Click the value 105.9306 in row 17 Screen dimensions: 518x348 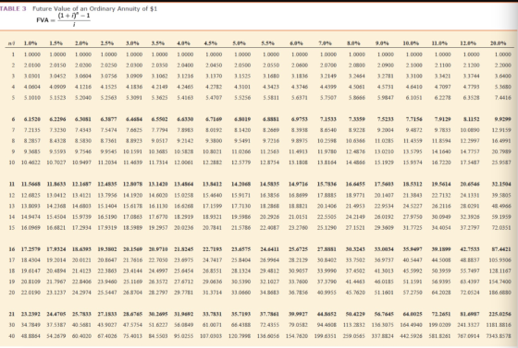pos(499,260)
